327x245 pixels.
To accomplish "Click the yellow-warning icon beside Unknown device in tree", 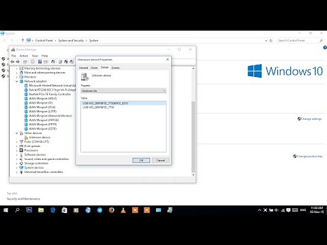I will pos(26,137).
